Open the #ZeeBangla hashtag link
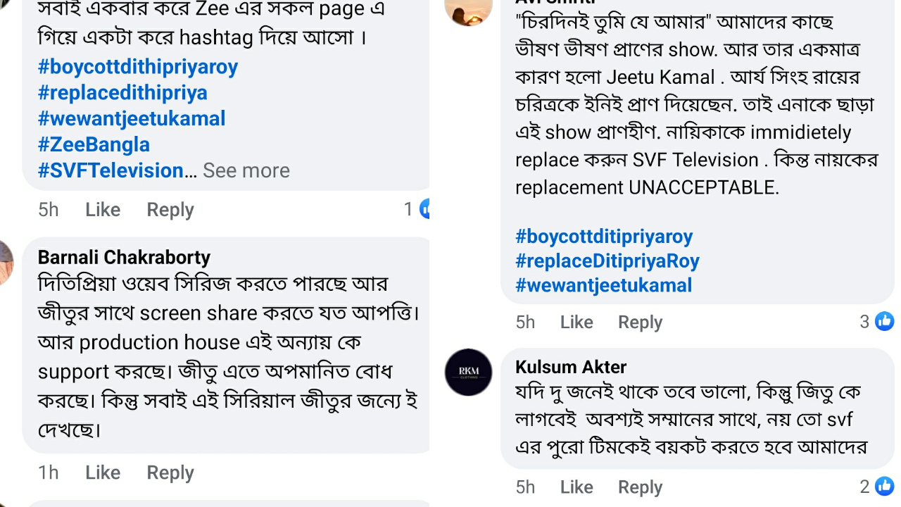This screenshot has width=901, height=507. click(94, 144)
